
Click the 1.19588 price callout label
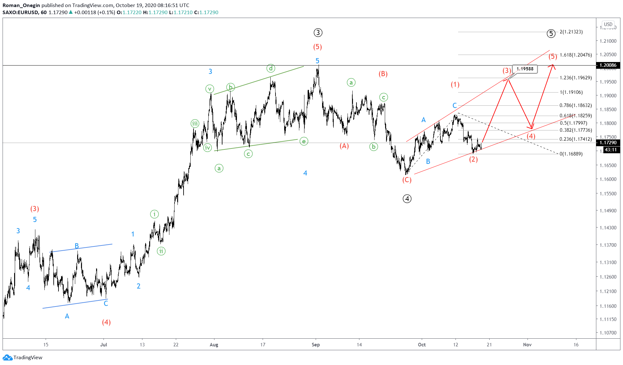point(525,69)
